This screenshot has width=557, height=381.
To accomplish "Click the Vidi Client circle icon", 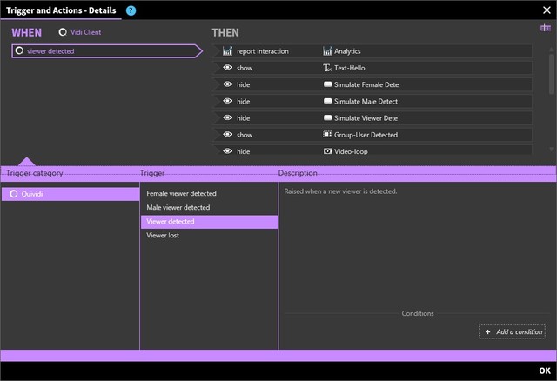I will [63, 32].
